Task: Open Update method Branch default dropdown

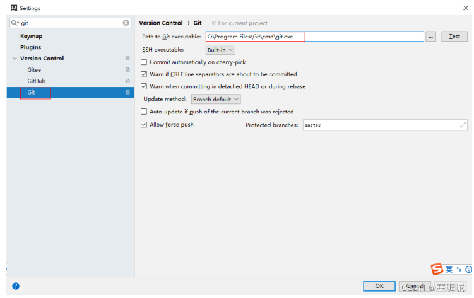Action: point(216,100)
